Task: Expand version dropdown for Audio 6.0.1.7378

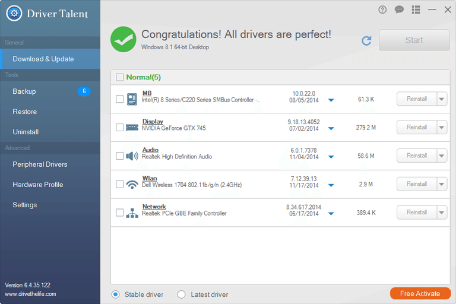Action: point(331,157)
